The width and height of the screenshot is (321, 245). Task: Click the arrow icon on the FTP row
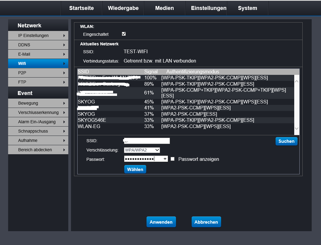coord(64,82)
